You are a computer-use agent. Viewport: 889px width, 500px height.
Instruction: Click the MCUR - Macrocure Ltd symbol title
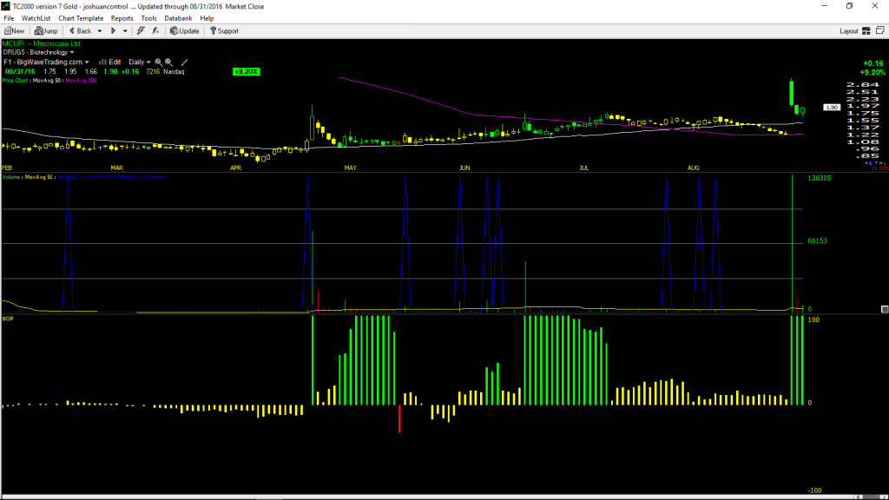(x=42, y=43)
